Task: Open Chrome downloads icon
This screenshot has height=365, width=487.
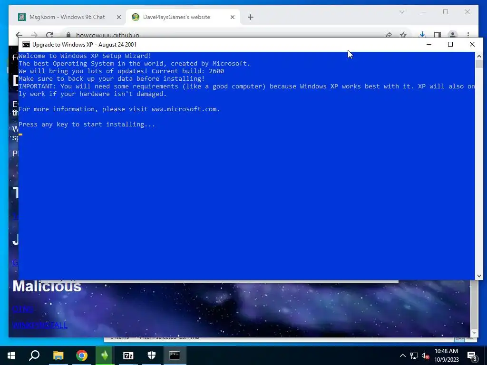Action: pyautogui.click(x=422, y=35)
